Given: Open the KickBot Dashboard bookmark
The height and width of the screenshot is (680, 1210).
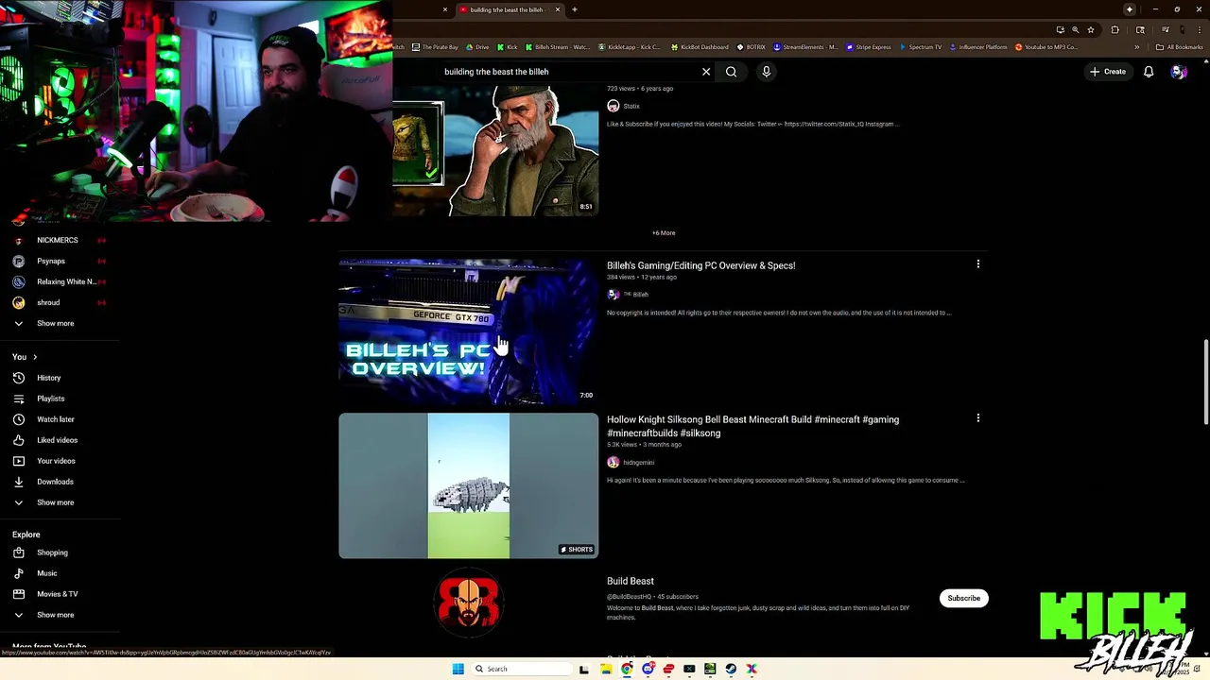Looking at the screenshot, I should click(700, 47).
